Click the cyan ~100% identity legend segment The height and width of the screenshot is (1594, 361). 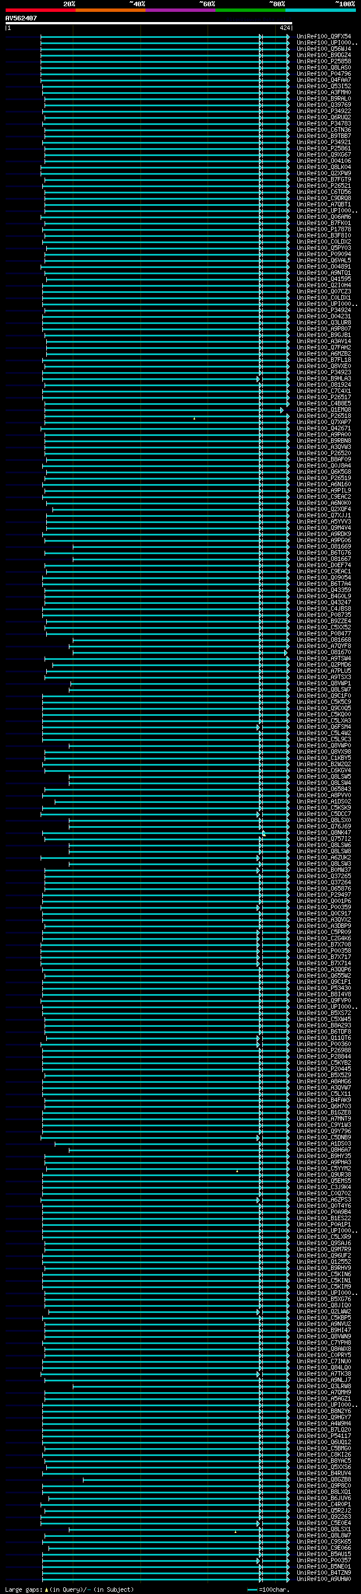(321, 10)
